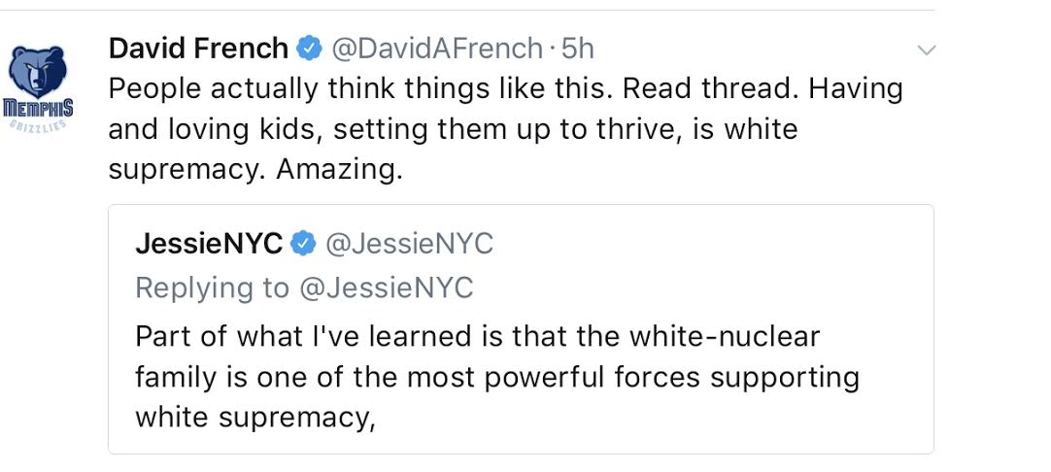The width and height of the screenshot is (1051, 472).
Task: Click the Memphis wordmark under the bear logo
Action: coord(38,106)
